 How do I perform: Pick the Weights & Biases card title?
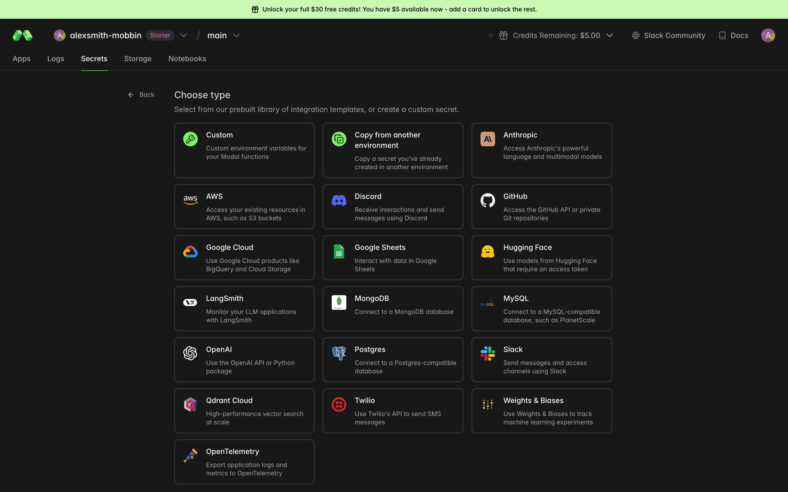pos(533,401)
